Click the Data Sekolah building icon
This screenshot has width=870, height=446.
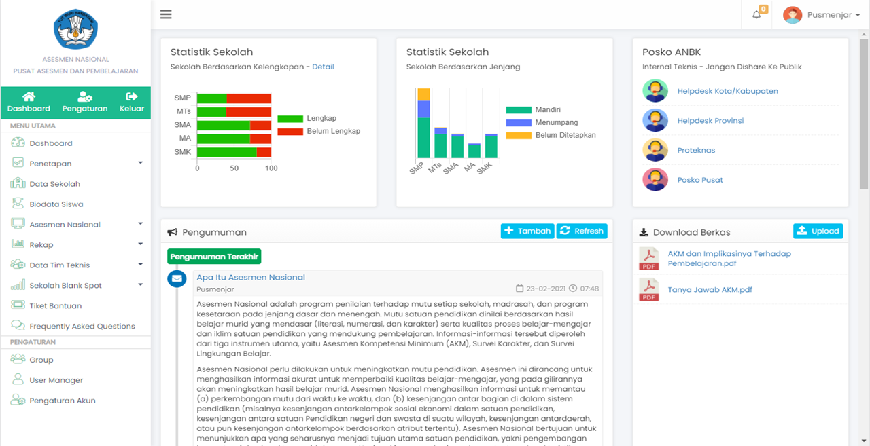[18, 183]
